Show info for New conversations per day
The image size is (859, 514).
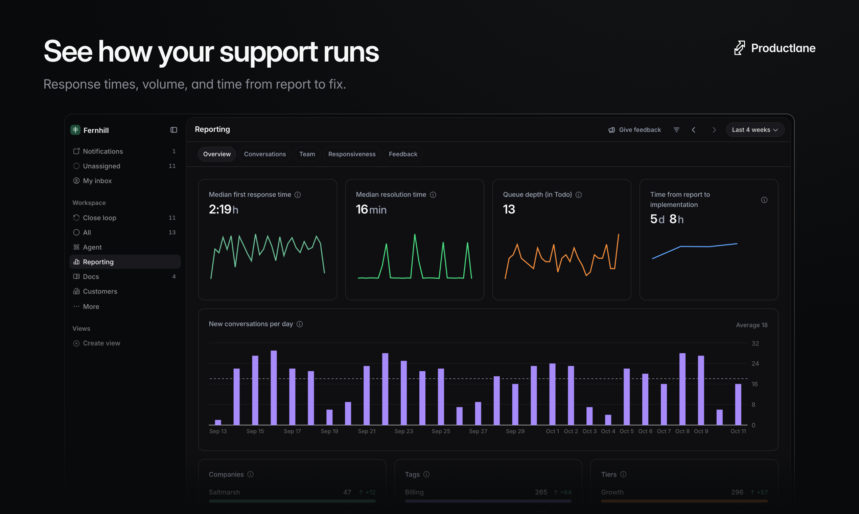pos(300,324)
